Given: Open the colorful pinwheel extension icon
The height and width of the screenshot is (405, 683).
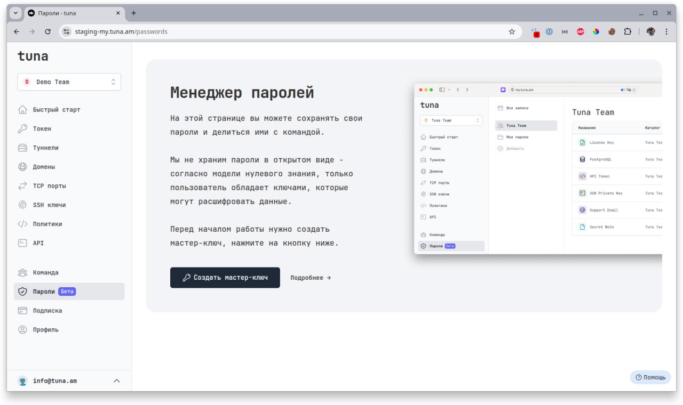Looking at the screenshot, I should click(x=596, y=31).
